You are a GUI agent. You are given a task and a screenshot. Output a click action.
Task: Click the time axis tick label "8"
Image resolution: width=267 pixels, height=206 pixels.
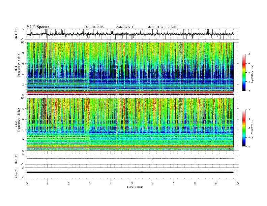[x=195, y=183]
